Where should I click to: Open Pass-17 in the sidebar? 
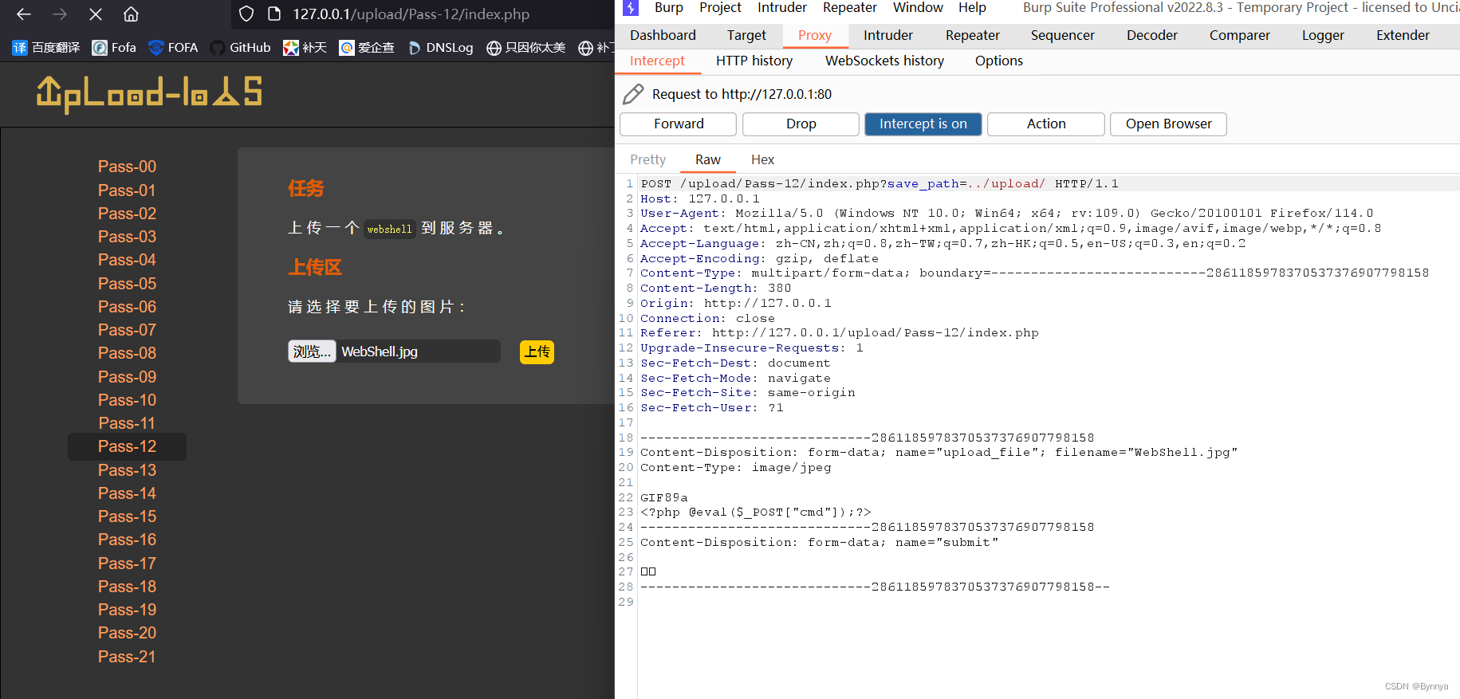tap(127, 564)
